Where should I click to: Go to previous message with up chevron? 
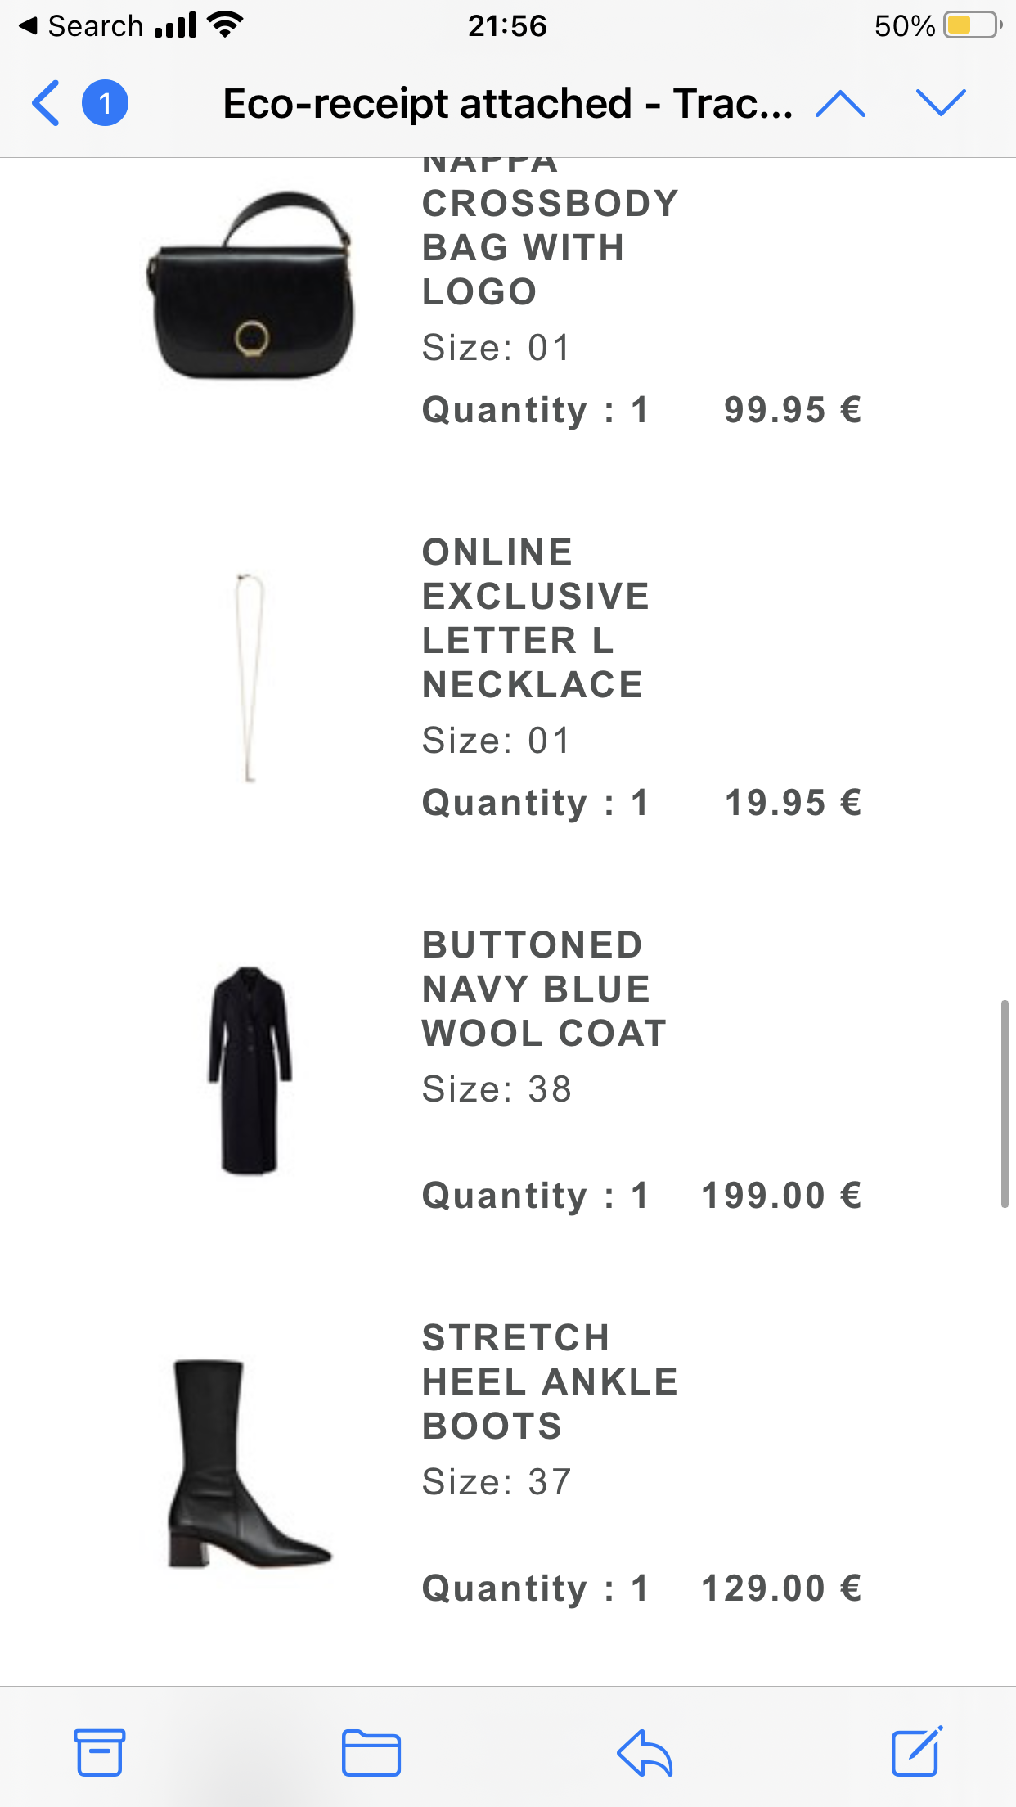coord(840,103)
